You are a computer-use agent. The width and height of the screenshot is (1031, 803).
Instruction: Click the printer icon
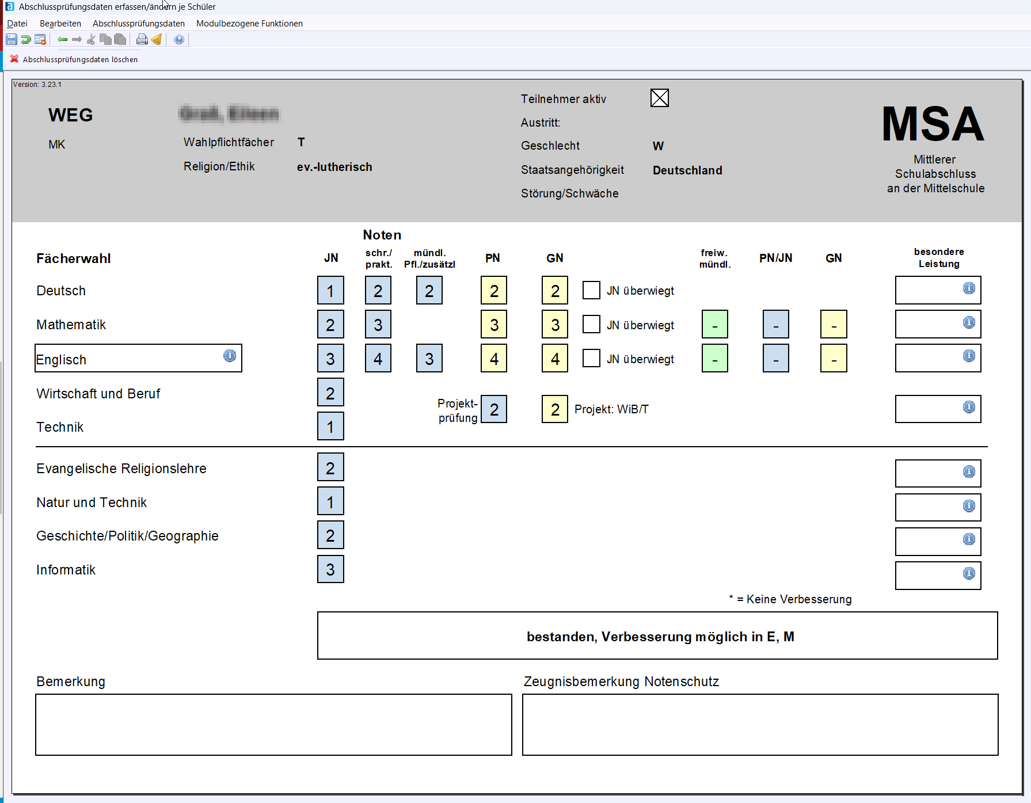pyautogui.click(x=142, y=40)
